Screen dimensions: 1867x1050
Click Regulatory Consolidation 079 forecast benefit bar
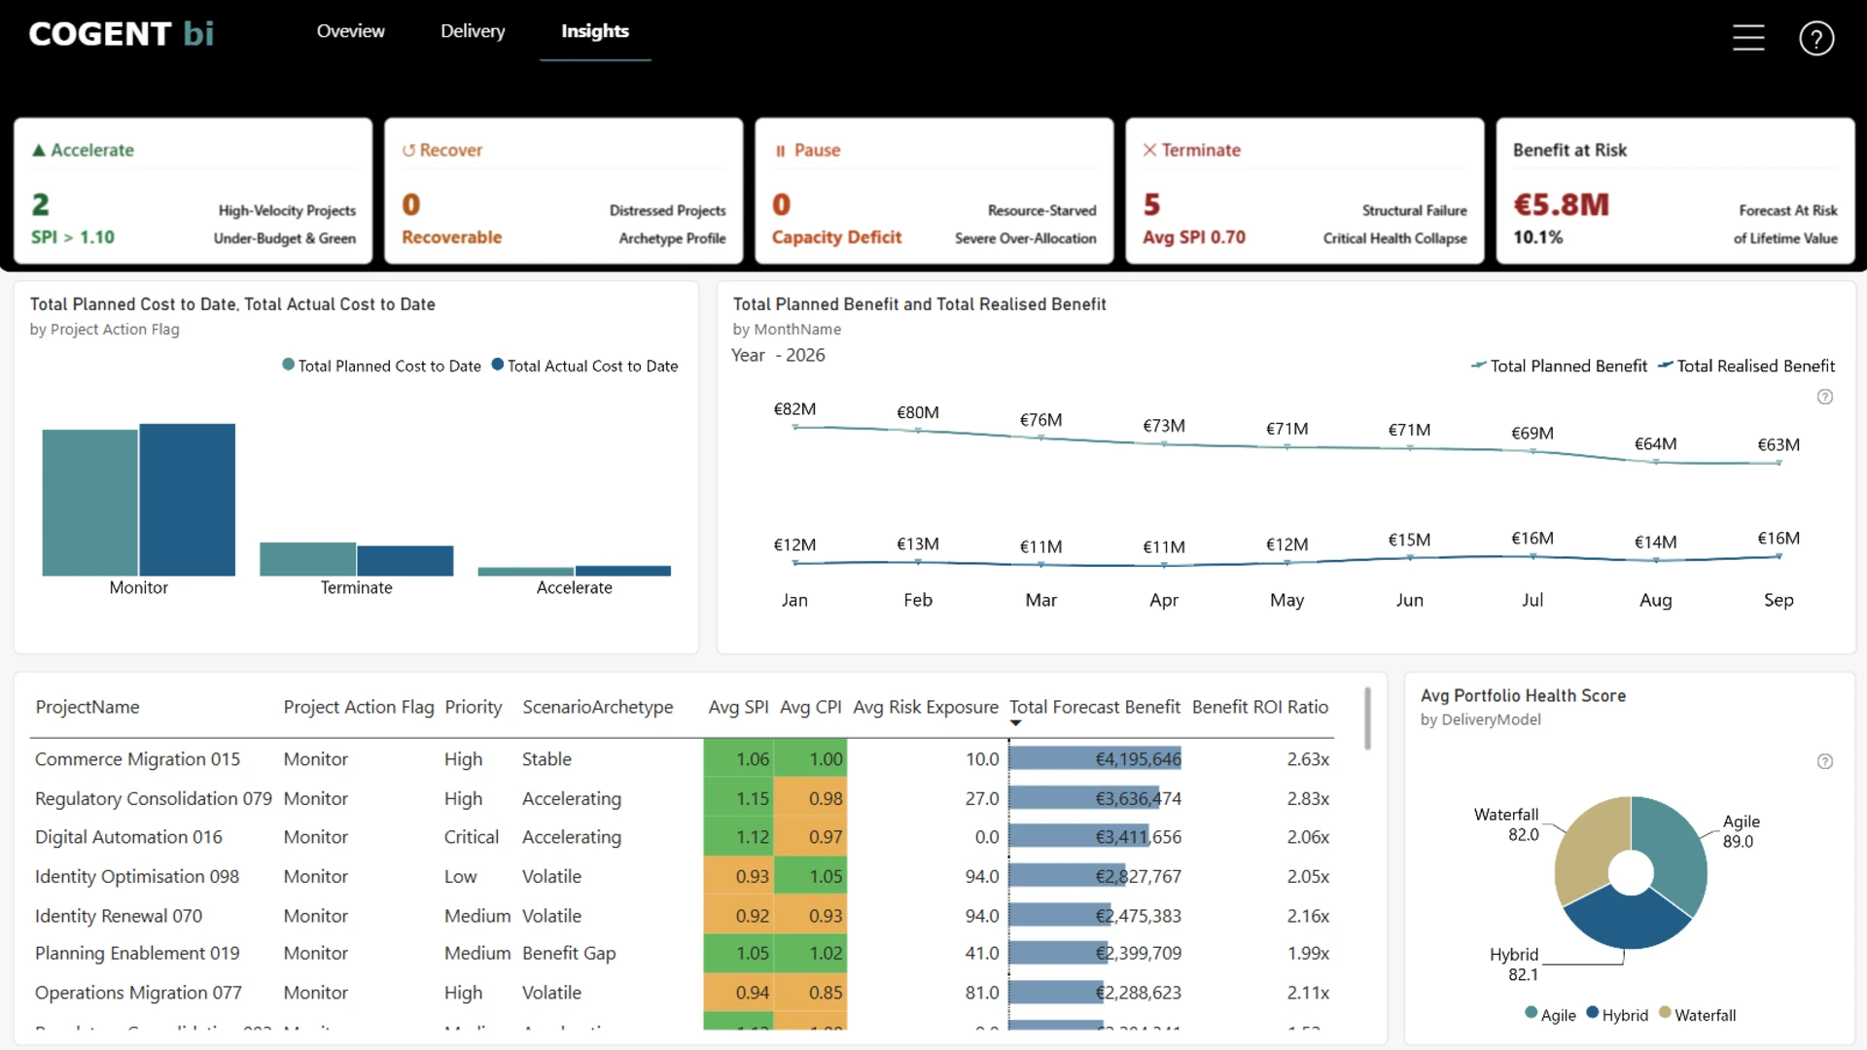tap(1084, 798)
